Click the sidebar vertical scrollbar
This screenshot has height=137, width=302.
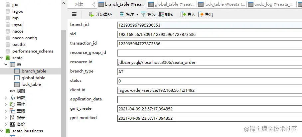64,83
